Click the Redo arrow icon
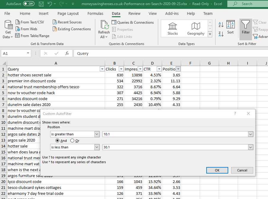Screen dimensions: 268x199 tap(61, 4)
